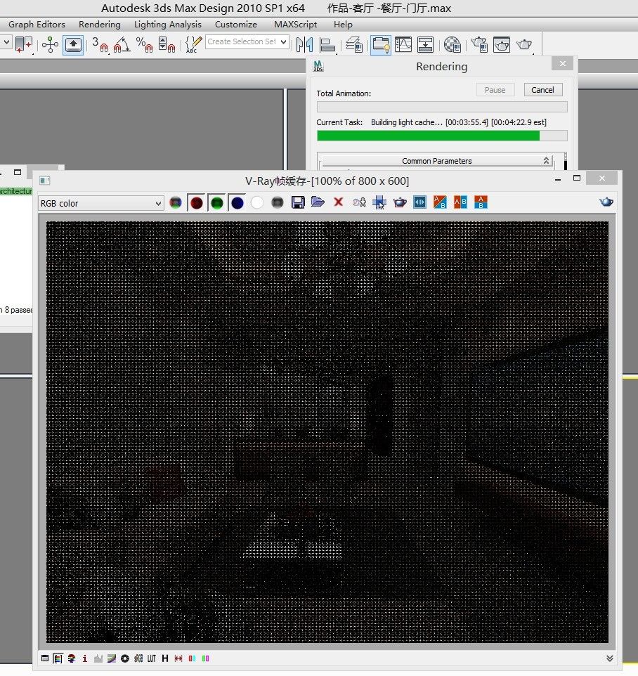
Task: Click the render last teapot in frame buffer
Action: [x=606, y=202]
